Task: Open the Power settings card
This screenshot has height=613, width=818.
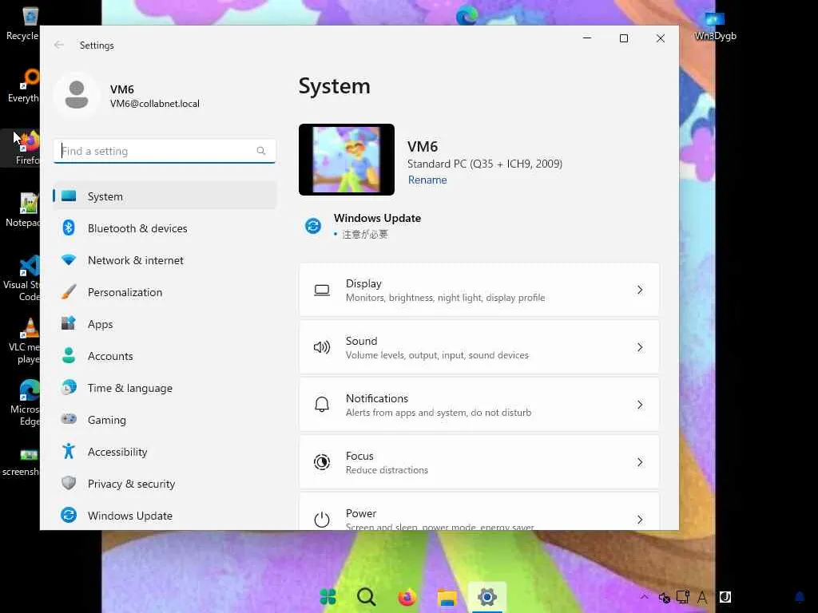Action: click(479, 512)
